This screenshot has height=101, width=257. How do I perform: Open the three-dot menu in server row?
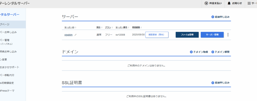tap(228, 35)
